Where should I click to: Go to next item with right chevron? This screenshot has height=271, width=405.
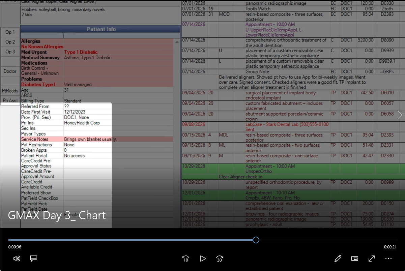(400, 115)
